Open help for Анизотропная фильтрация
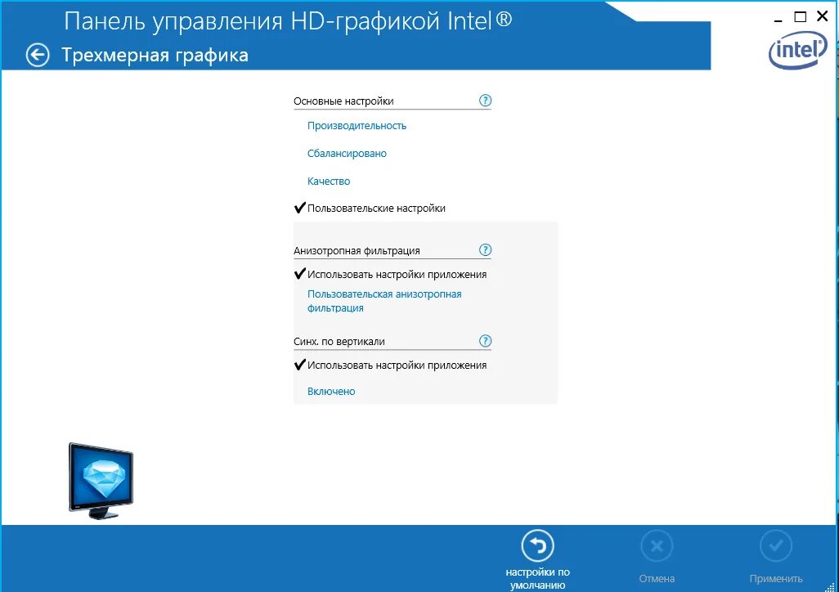Viewport: 839px width, 592px height. coord(485,250)
